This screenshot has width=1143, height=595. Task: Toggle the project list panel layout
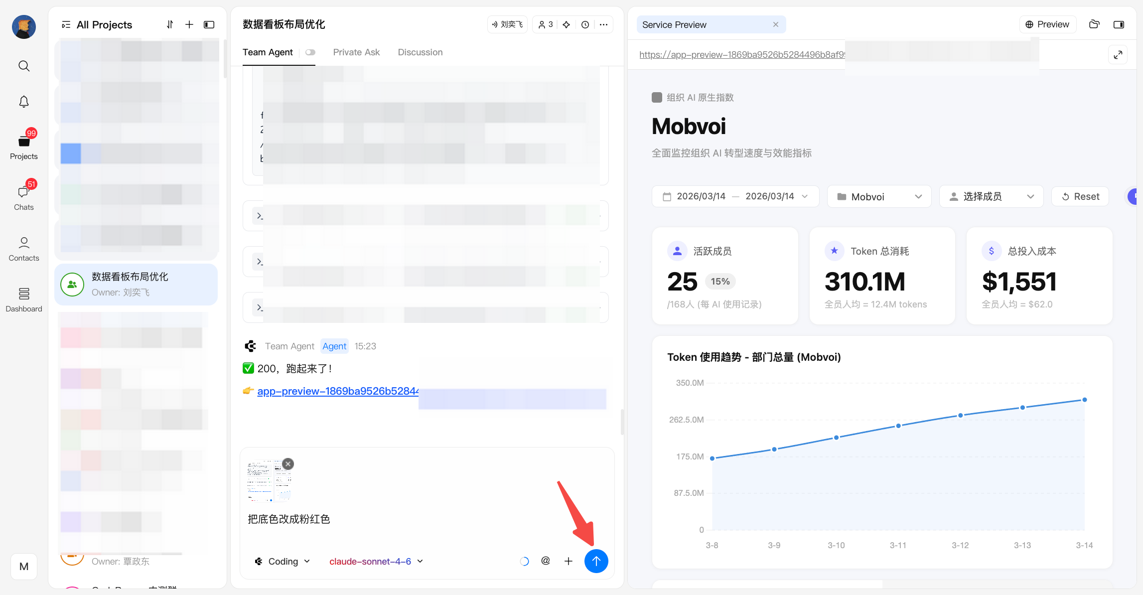(209, 24)
